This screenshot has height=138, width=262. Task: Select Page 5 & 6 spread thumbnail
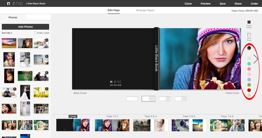[x=189, y=125]
